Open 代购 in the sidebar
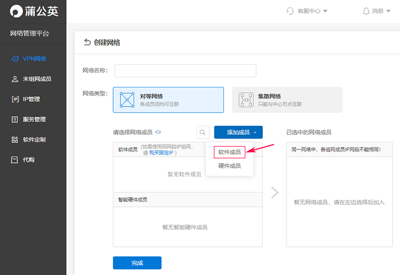The image size is (400, 275). pyautogui.click(x=29, y=160)
